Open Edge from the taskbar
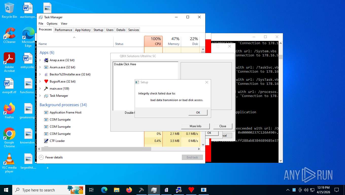The height and width of the screenshot is (195, 345). [104, 190]
